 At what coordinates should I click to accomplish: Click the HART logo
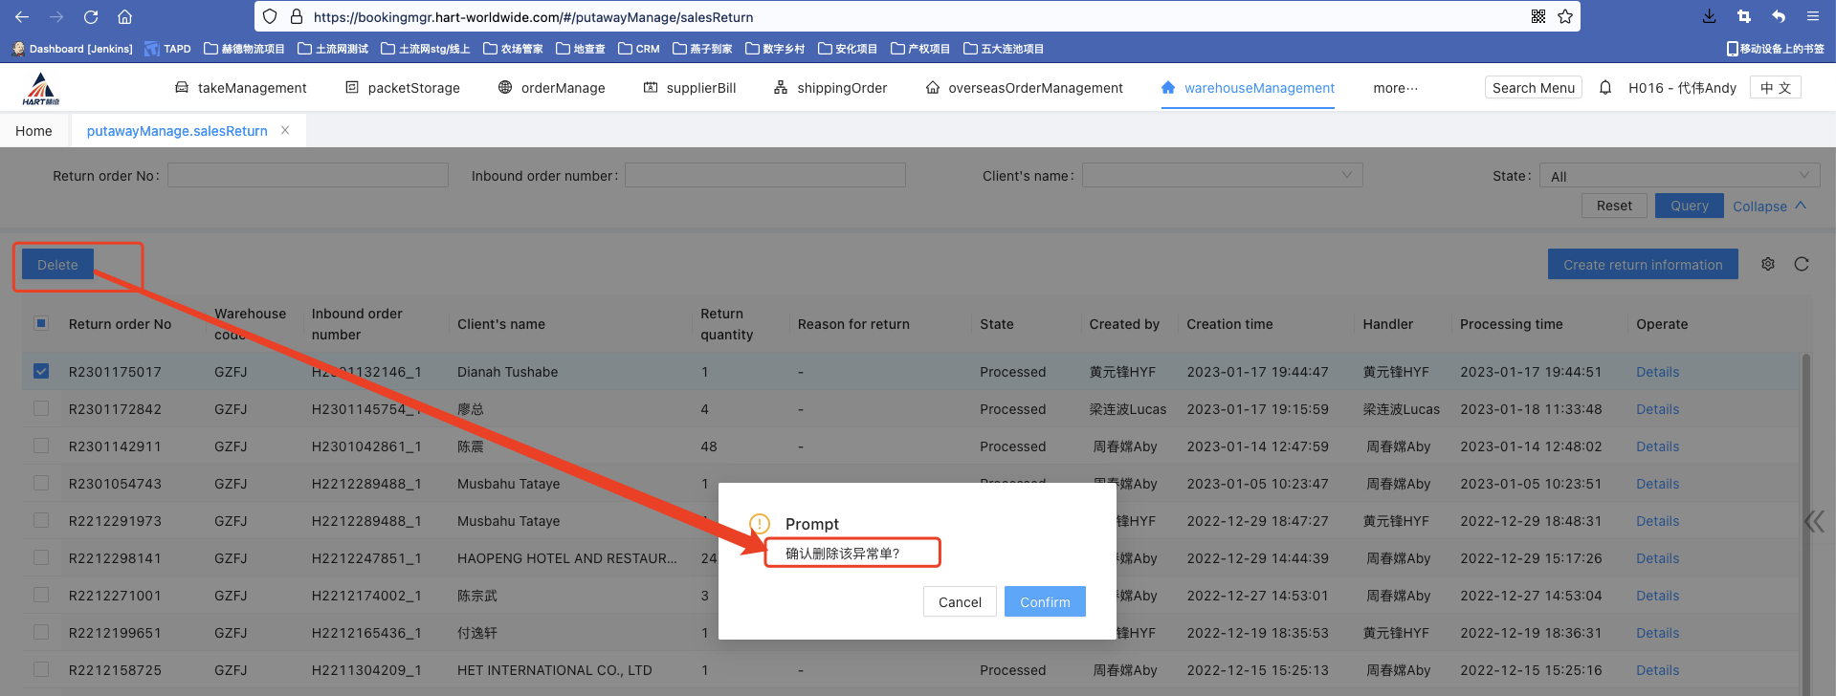41,89
